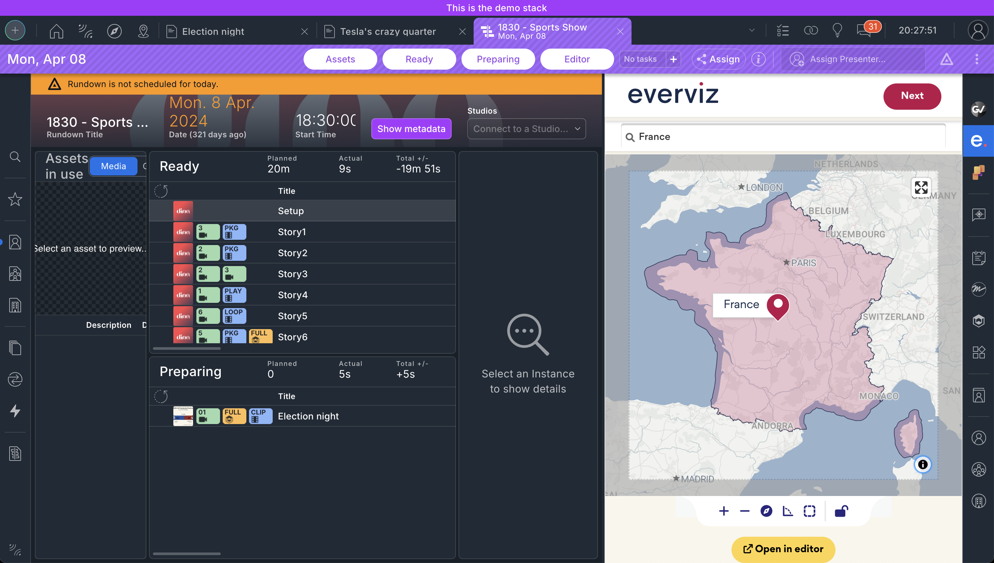Open the Connect to a Studio dropdown
This screenshot has width=994, height=563.
pos(527,129)
